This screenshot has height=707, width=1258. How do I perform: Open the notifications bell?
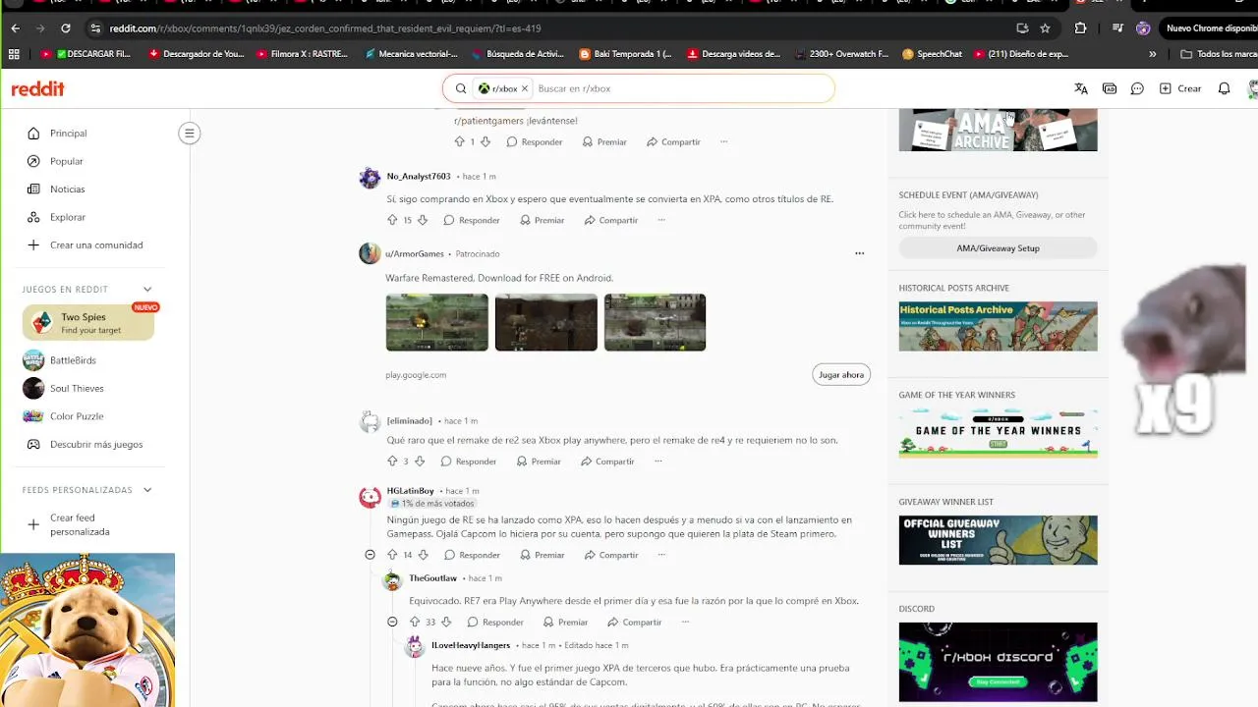point(1224,88)
